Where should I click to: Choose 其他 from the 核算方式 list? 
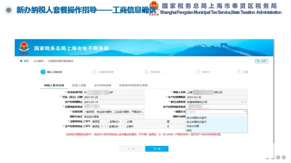tap(189, 131)
